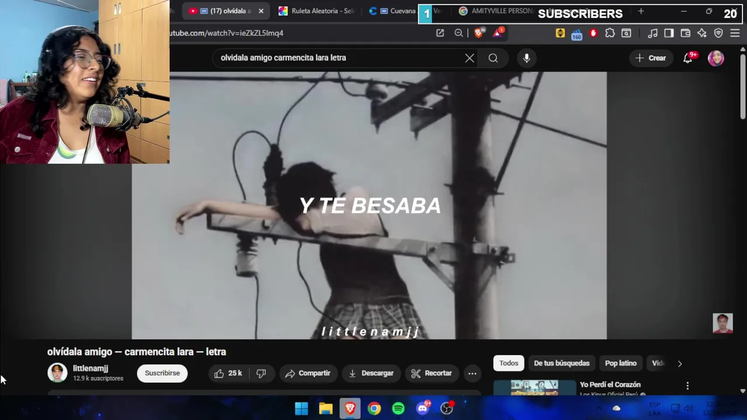Click the YouTube search magnifier button
Screen dimensions: 747x420
tap(493, 58)
